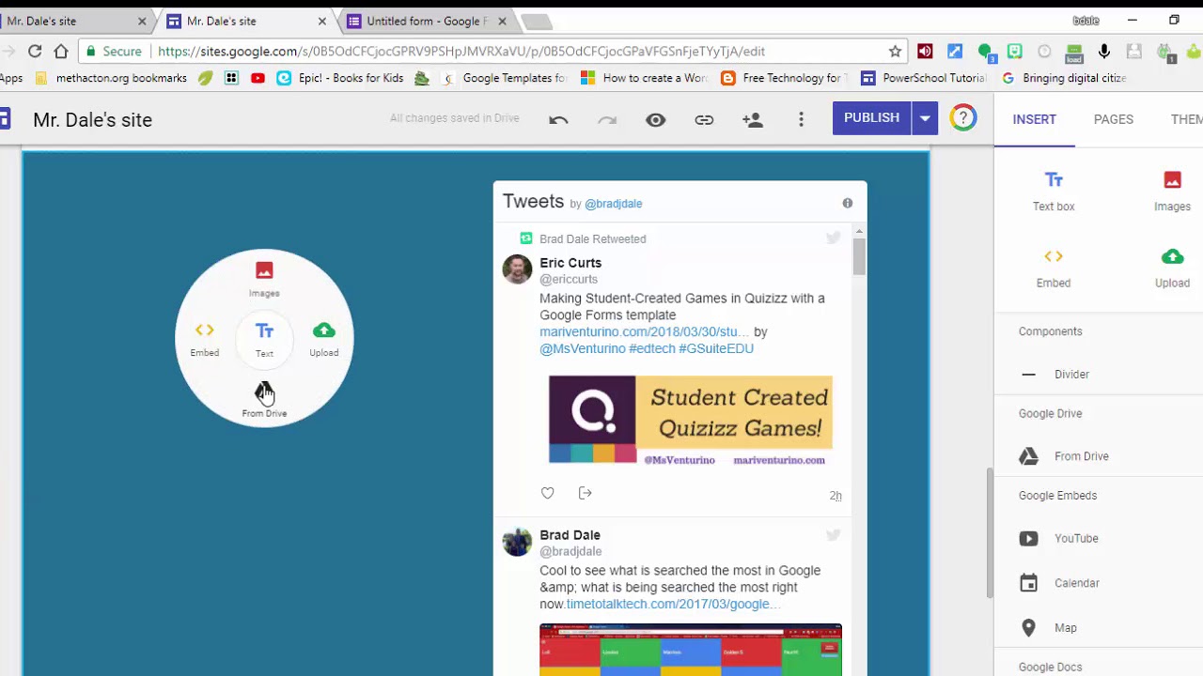Open the Epic! Books for Kids bookmark
1203x676 pixels.
tap(340, 78)
